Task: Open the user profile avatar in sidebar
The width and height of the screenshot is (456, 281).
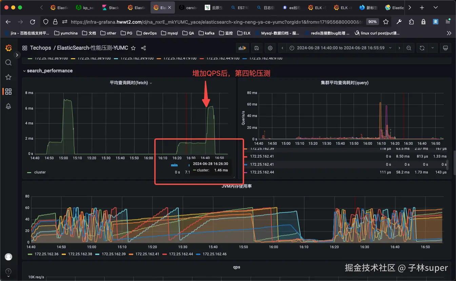Action: 8,257
